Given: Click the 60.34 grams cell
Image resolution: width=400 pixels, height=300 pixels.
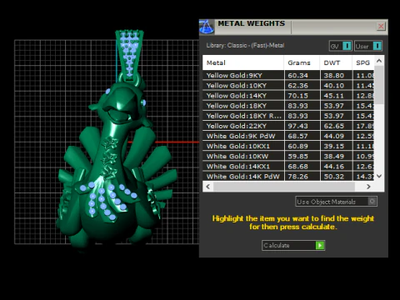Looking at the screenshot, I should coord(302,75).
